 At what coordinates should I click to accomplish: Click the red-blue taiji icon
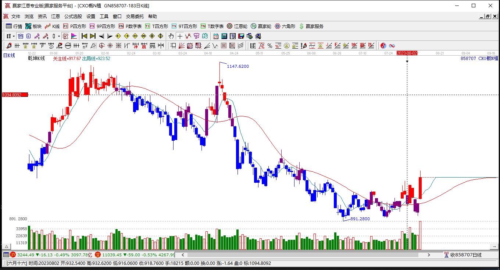[x=383, y=46]
